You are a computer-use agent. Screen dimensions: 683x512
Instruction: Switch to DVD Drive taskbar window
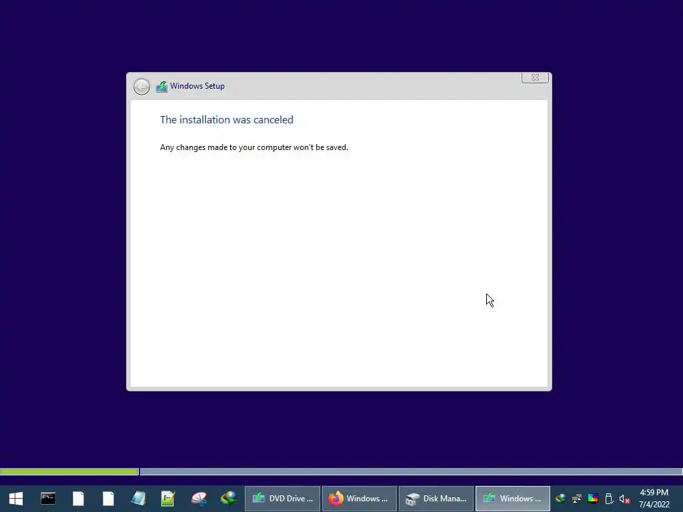pos(282,499)
